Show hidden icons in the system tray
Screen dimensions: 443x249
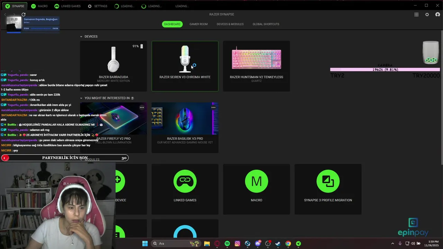click(x=392, y=243)
